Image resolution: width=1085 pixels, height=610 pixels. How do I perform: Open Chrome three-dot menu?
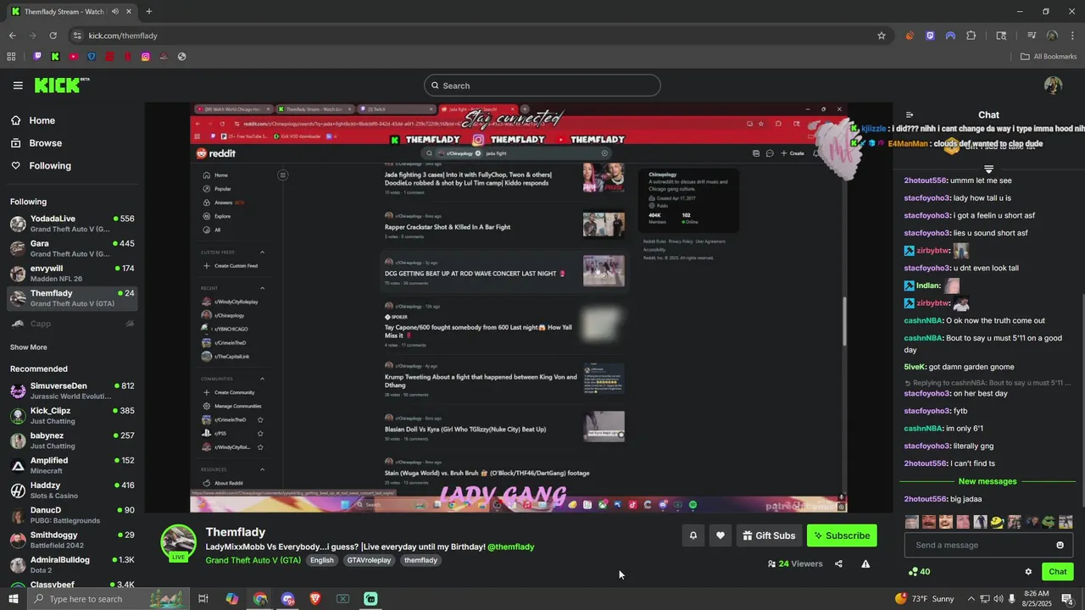[x=1071, y=36]
